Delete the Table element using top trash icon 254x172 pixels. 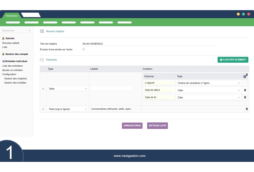point(247,74)
